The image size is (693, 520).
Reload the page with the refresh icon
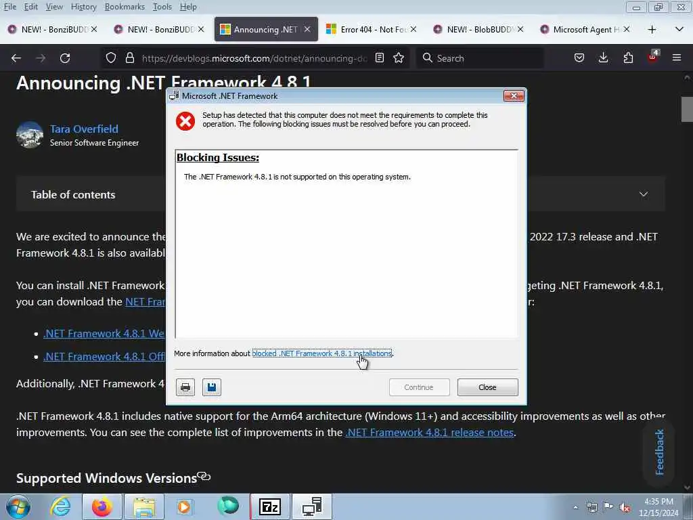coord(65,58)
